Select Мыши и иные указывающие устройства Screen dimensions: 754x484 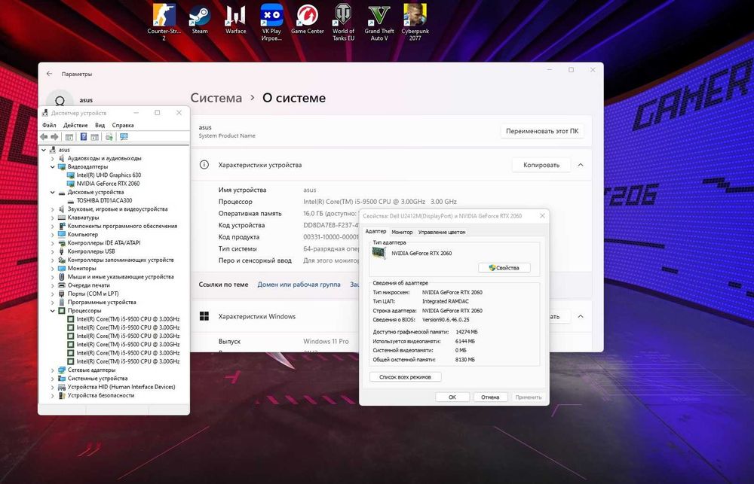pyautogui.click(x=121, y=277)
